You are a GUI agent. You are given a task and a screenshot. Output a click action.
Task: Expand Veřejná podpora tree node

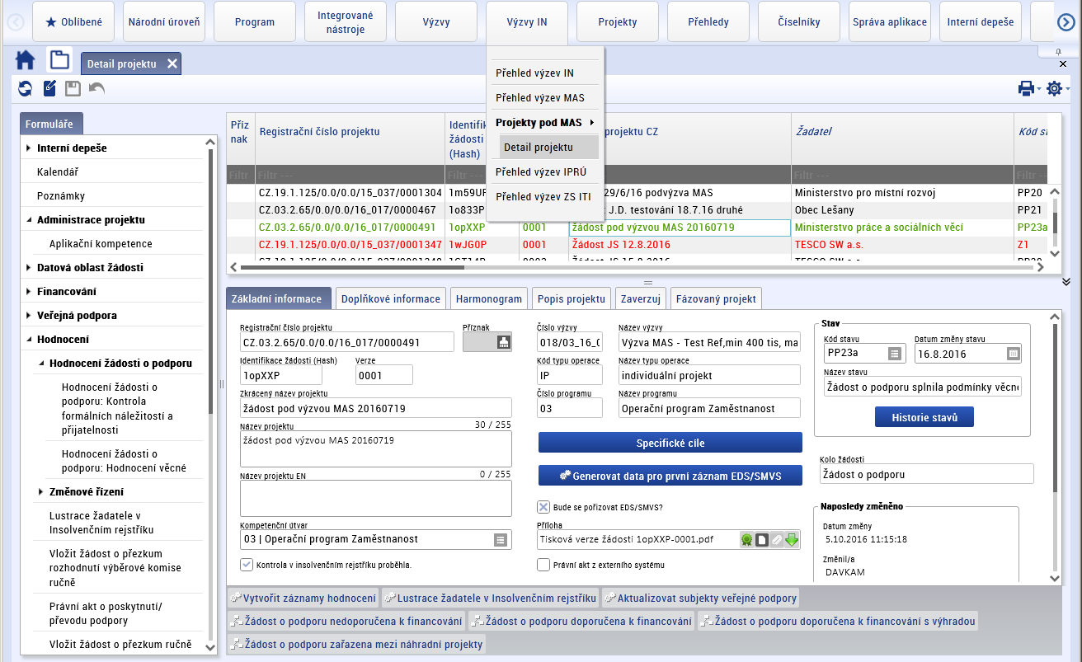tap(29, 316)
